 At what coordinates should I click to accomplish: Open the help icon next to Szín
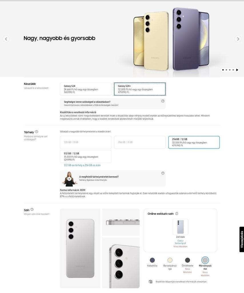32,209
